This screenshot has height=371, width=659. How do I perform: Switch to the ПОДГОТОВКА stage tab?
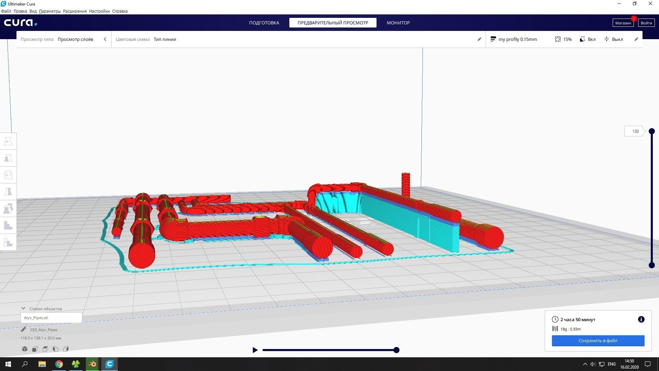tap(264, 23)
